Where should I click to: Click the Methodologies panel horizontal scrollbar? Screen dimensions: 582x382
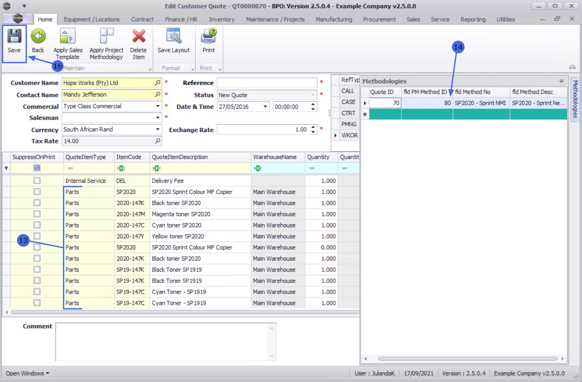click(x=468, y=359)
